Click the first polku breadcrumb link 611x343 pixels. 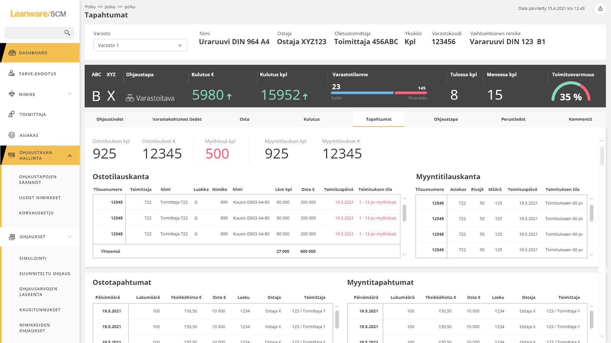(110, 7)
